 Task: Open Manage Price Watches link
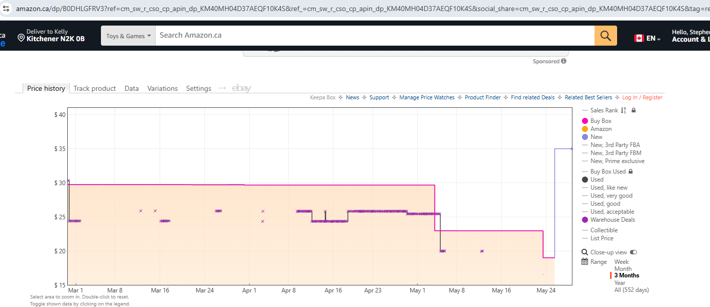(x=427, y=97)
